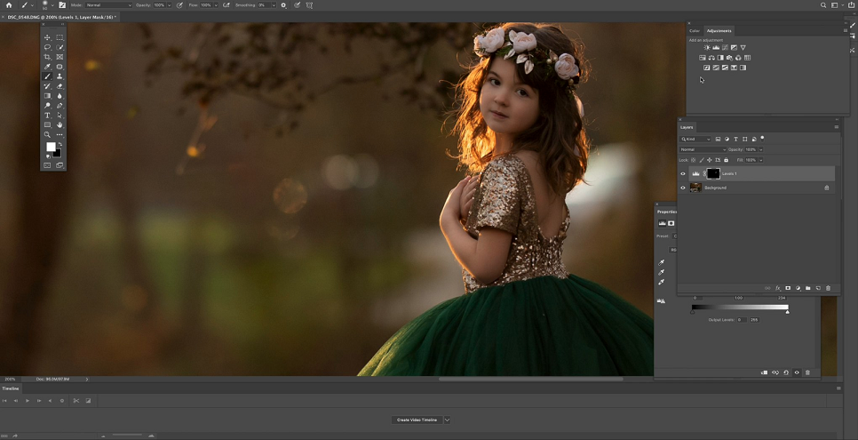The width and height of the screenshot is (858, 440).
Task: Switch to the Color tab
Action: [695, 31]
